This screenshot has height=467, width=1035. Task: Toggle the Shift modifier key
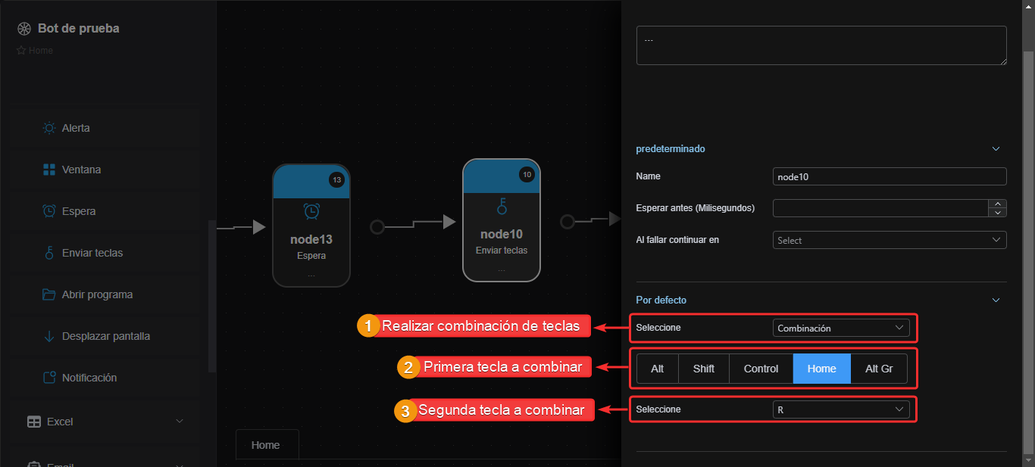pyautogui.click(x=704, y=369)
